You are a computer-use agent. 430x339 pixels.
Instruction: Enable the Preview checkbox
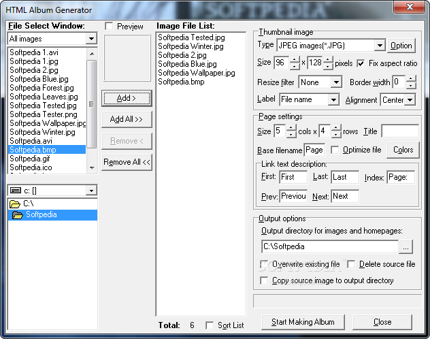coord(109,27)
